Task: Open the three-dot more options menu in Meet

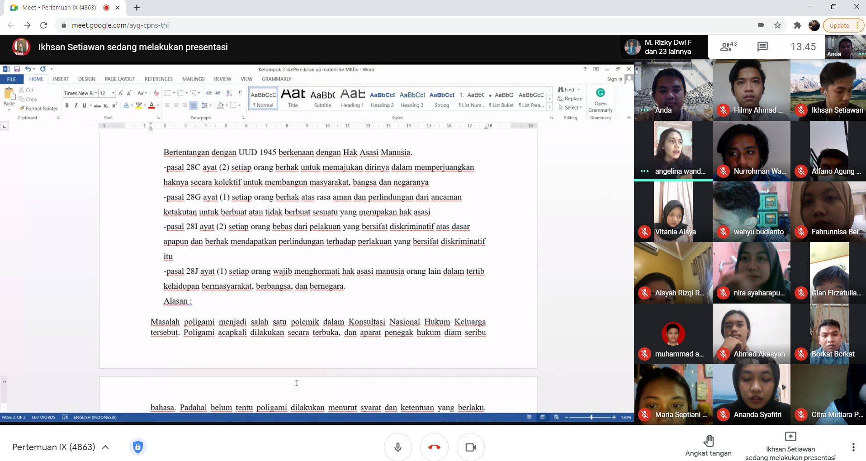Action: coord(853,447)
